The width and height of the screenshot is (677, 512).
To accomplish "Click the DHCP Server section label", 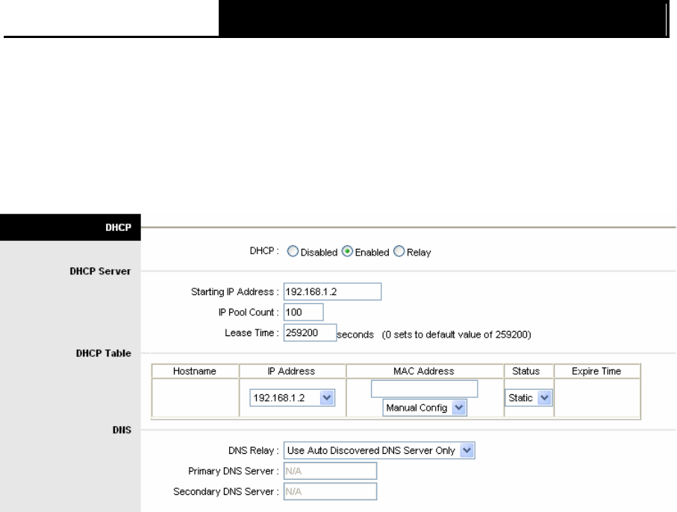I will [x=100, y=271].
